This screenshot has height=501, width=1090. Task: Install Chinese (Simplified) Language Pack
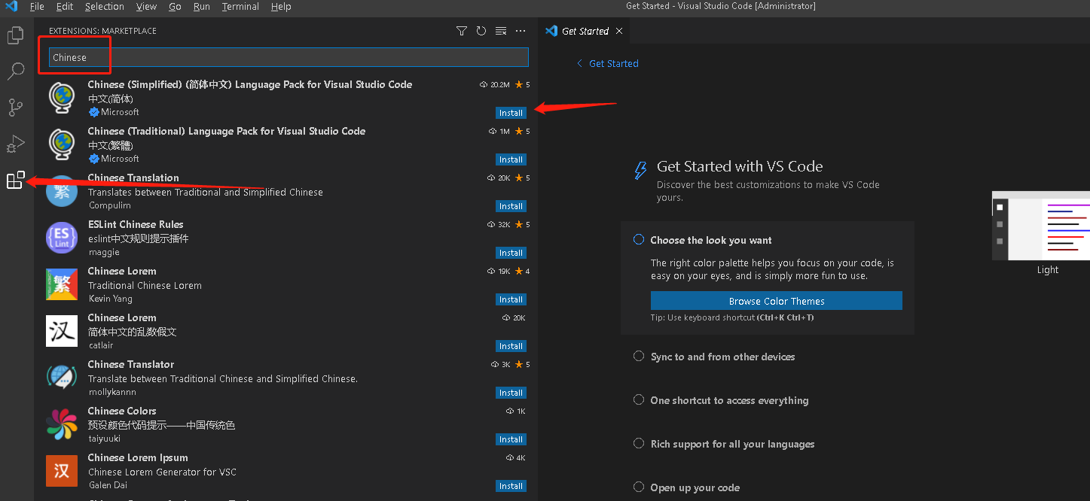tap(511, 113)
